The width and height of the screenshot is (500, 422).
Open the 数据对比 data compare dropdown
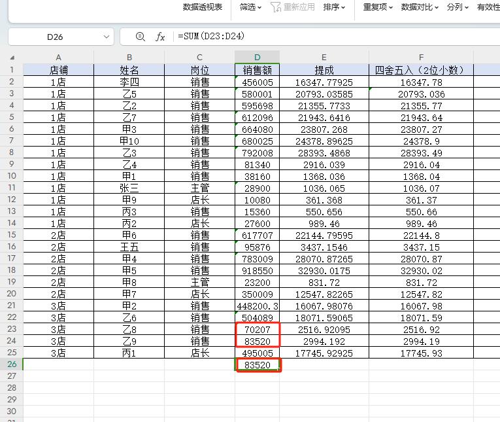click(420, 7)
